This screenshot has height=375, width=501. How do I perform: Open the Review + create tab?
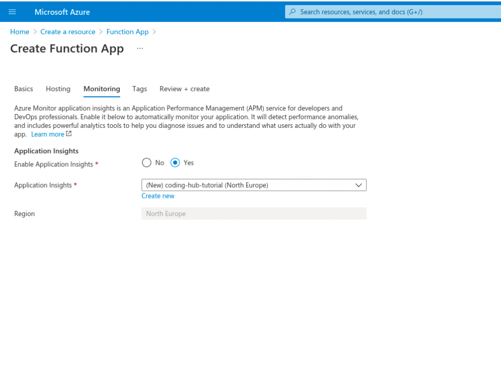[x=185, y=89]
